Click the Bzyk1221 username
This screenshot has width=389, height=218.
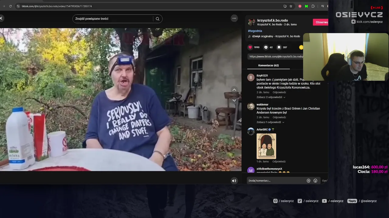click(262, 75)
